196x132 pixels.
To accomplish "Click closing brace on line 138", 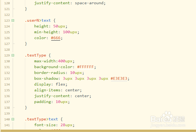I will (x=26, y=108).
